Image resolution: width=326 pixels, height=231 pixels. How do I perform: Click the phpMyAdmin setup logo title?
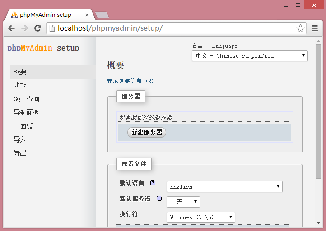tap(43, 48)
